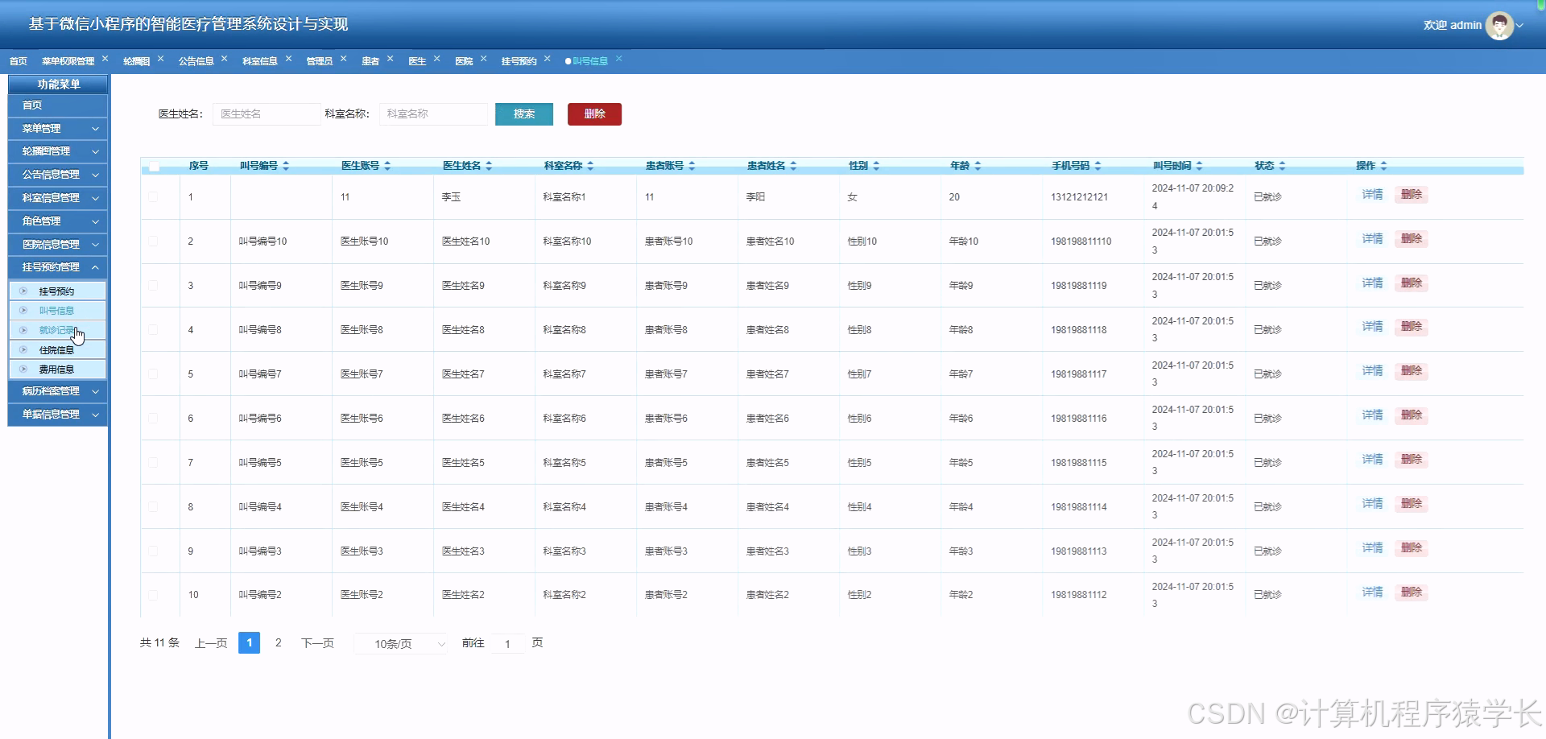
Task: Sort by 患者账号 column arrows
Action: (692, 166)
